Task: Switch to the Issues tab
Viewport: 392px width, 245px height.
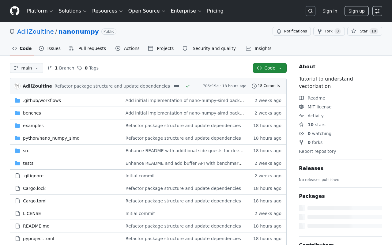Action: (x=50, y=48)
